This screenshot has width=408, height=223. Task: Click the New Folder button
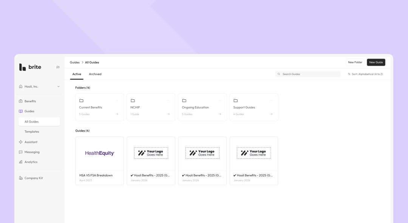pyautogui.click(x=355, y=62)
